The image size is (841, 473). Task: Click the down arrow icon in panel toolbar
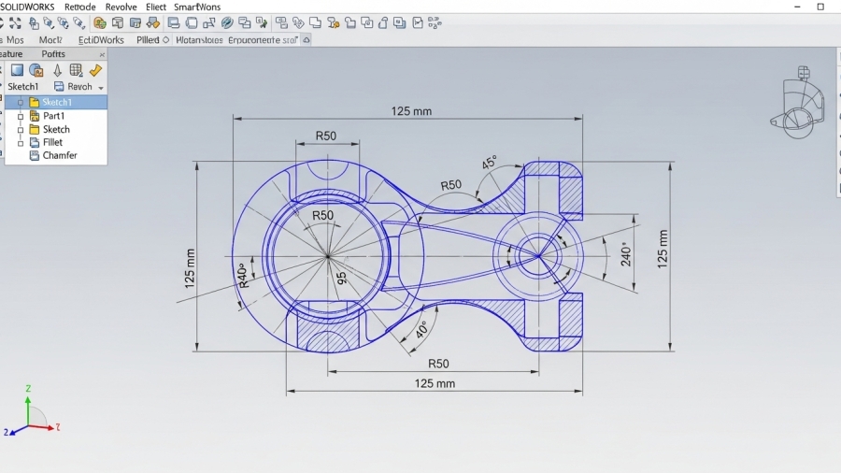56,70
